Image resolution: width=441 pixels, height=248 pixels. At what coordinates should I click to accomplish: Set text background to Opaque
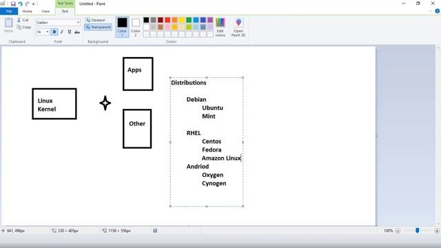pos(95,20)
